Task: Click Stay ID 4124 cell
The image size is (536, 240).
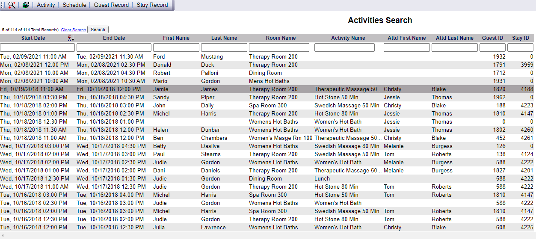Action: click(x=526, y=154)
